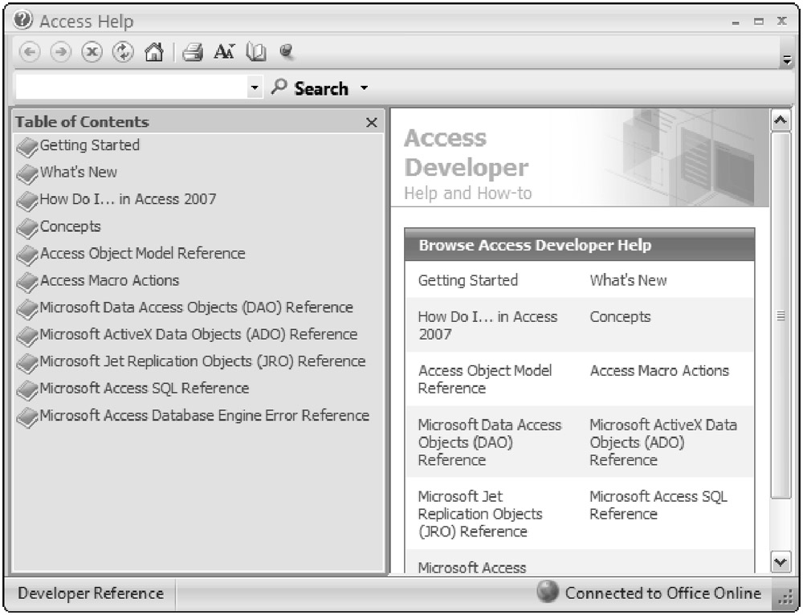803x615 pixels.
Task: Open Concepts link in Browse section
Action: click(x=620, y=317)
